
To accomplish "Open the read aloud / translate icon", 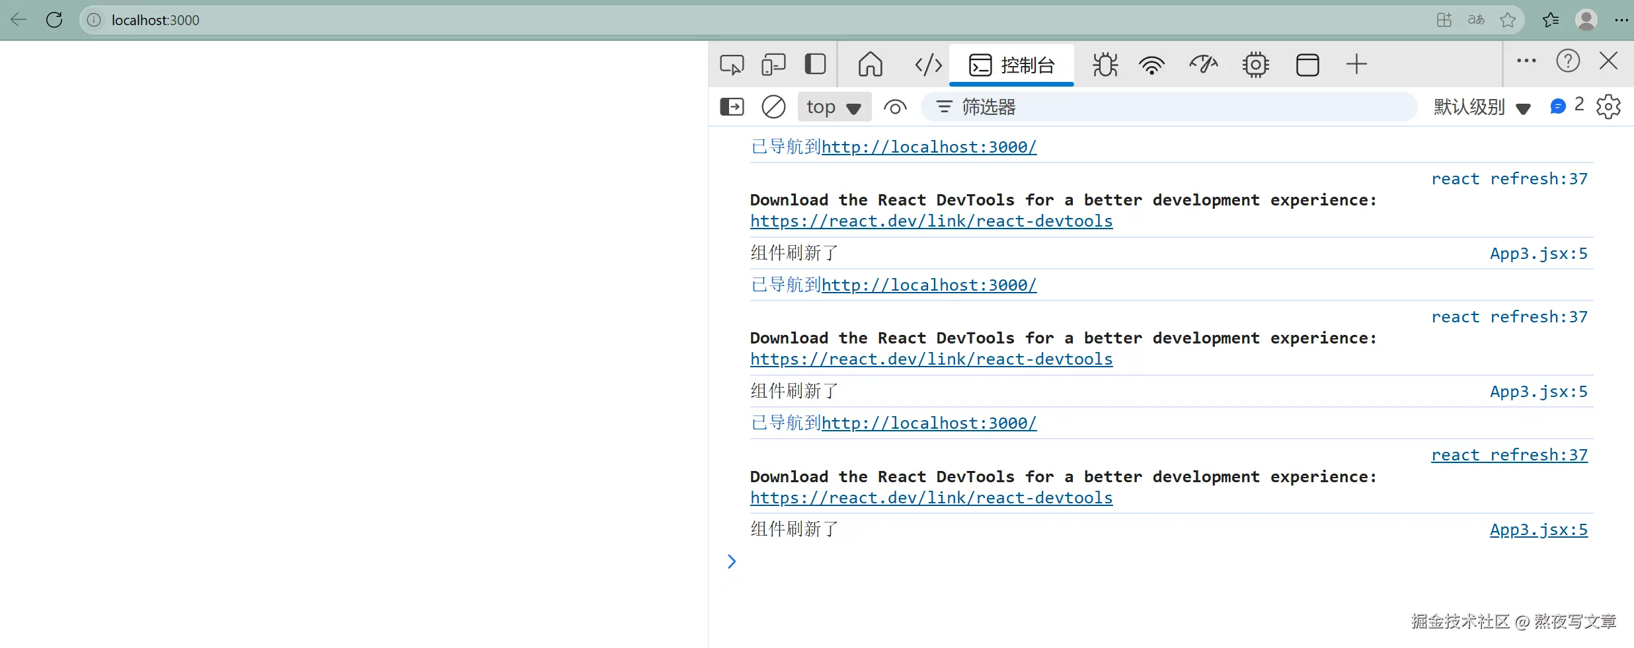I will coord(1476,20).
